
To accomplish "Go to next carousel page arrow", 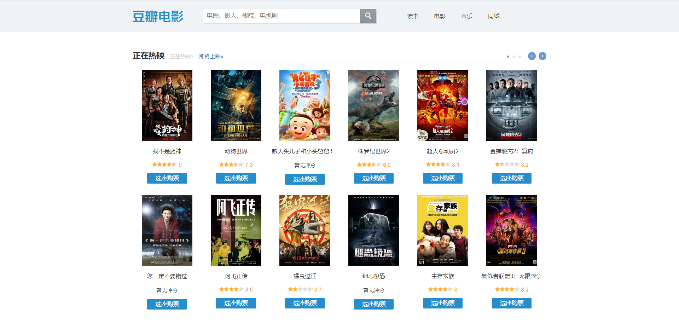I will tap(542, 56).
